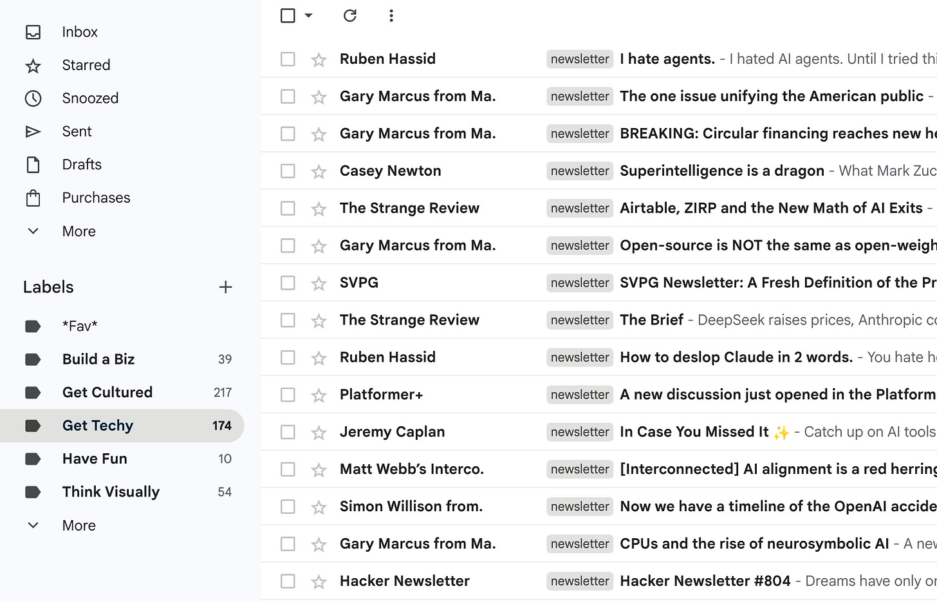Go to Snoozed messages
937x602 pixels.
coord(90,99)
